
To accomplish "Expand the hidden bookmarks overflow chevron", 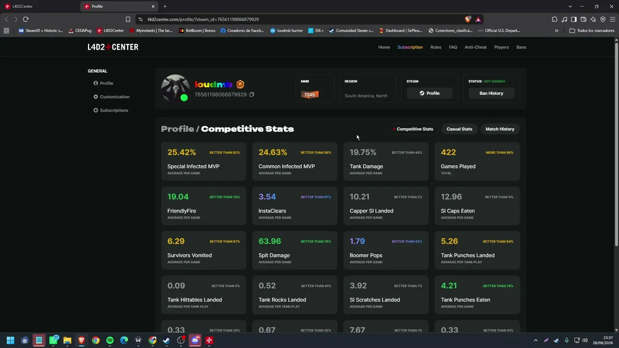I will point(557,30).
